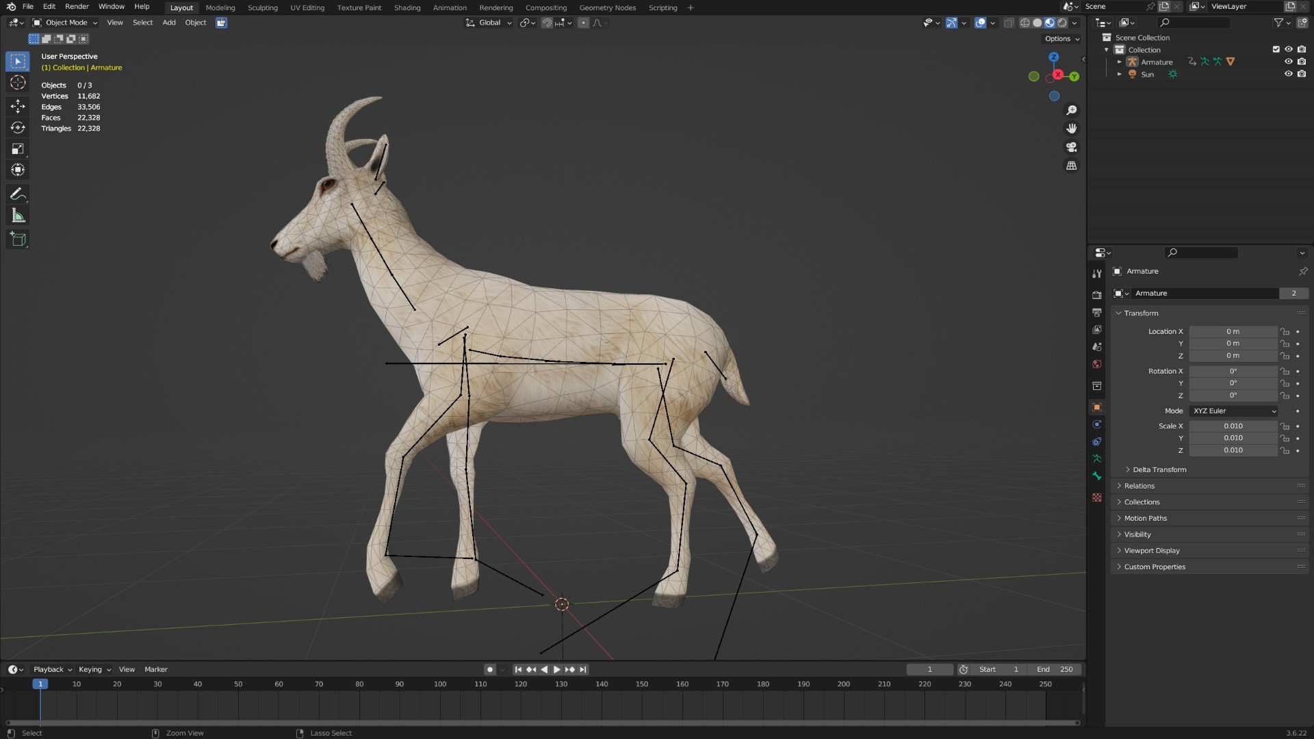Open the Render properties tab
The width and height of the screenshot is (1314, 739).
click(1097, 295)
